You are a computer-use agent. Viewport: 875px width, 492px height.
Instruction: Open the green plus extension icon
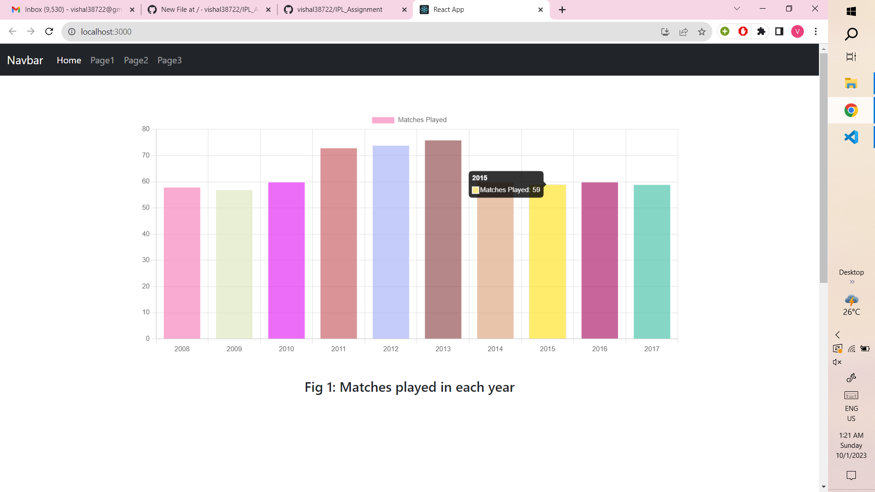[x=725, y=31]
